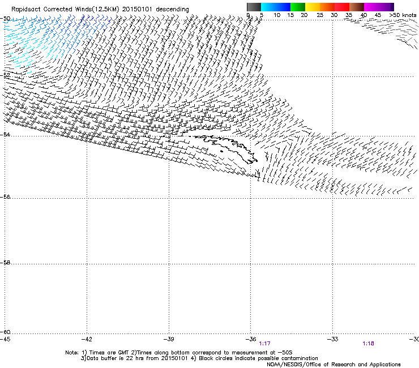This screenshot has width=419, height=368.
Task: Click the -45 longitude axis label
Action: (5, 339)
